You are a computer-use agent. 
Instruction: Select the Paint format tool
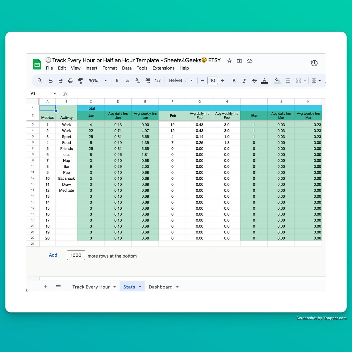(80, 80)
